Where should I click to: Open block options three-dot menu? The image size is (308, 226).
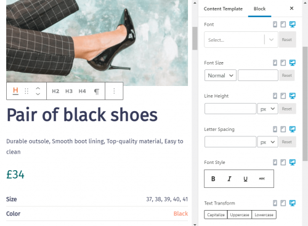114,91
